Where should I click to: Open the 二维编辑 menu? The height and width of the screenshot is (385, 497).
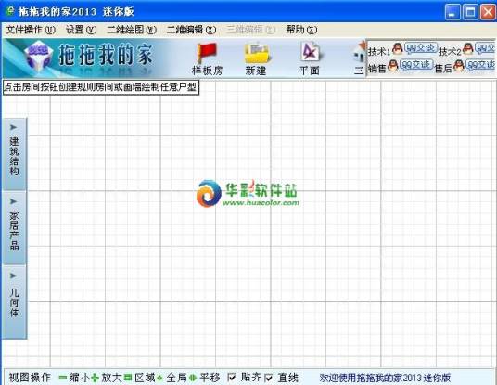pos(191,30)
